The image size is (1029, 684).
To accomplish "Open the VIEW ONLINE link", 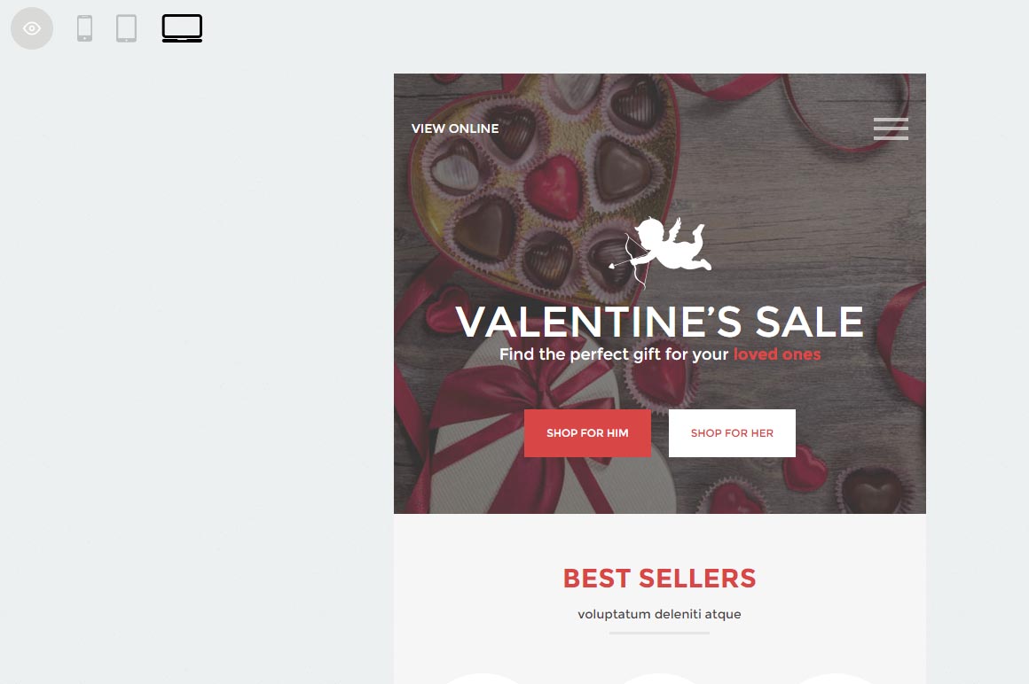I will pos(455,128).
